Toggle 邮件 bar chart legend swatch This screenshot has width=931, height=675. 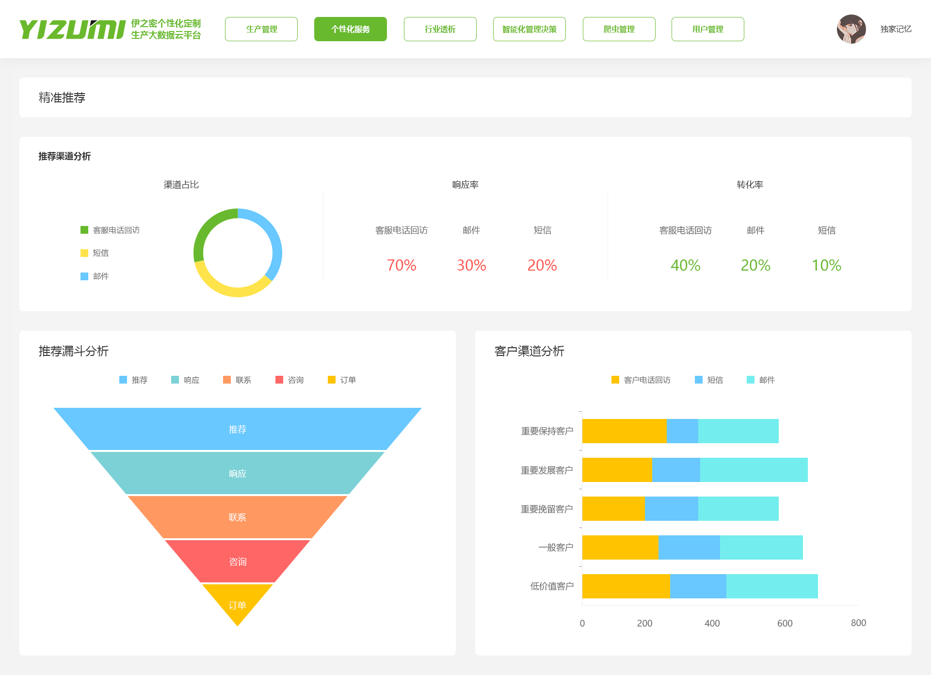(751, 380)
